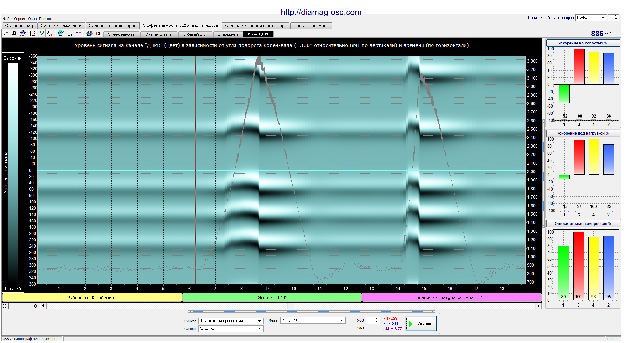Click the signal level gradient scale
The width and height of the screenshot is (626, 343).
[x=13, y=172]
